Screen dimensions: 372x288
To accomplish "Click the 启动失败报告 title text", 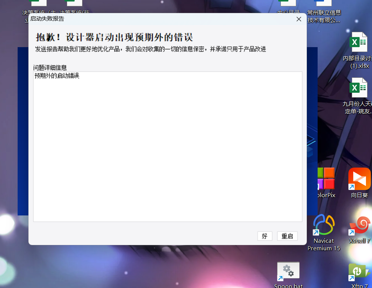I will (47, 19).
